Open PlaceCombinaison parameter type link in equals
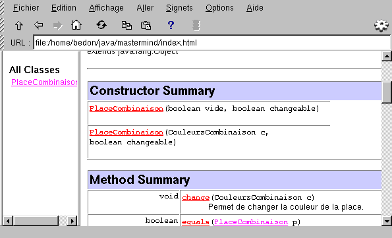 click(x=251, y=222)
